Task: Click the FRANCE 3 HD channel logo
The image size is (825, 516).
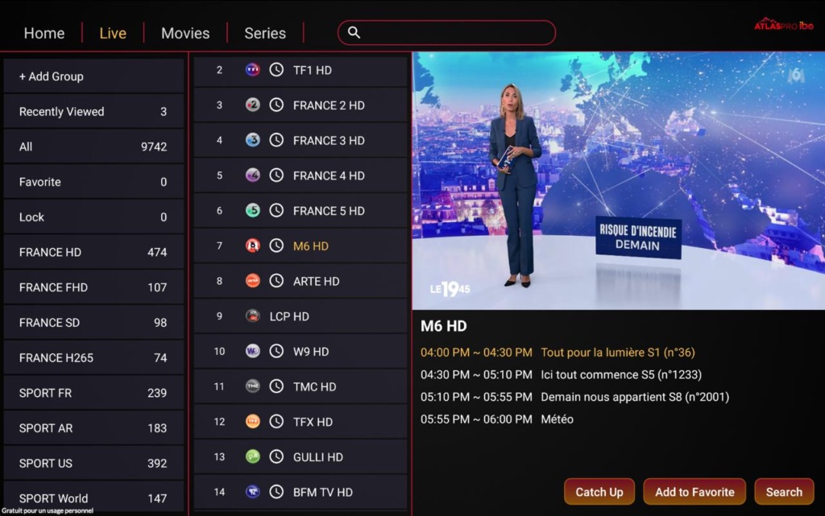Action: click(x=252, y=140)
